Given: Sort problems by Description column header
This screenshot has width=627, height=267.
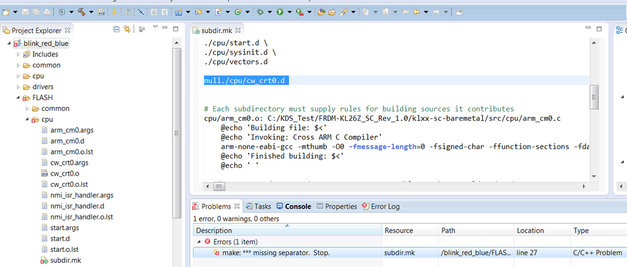Looking at the screenshot, I should point(287,230).
